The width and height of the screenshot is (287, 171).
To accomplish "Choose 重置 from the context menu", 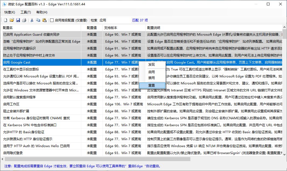I will click(151, 85).
